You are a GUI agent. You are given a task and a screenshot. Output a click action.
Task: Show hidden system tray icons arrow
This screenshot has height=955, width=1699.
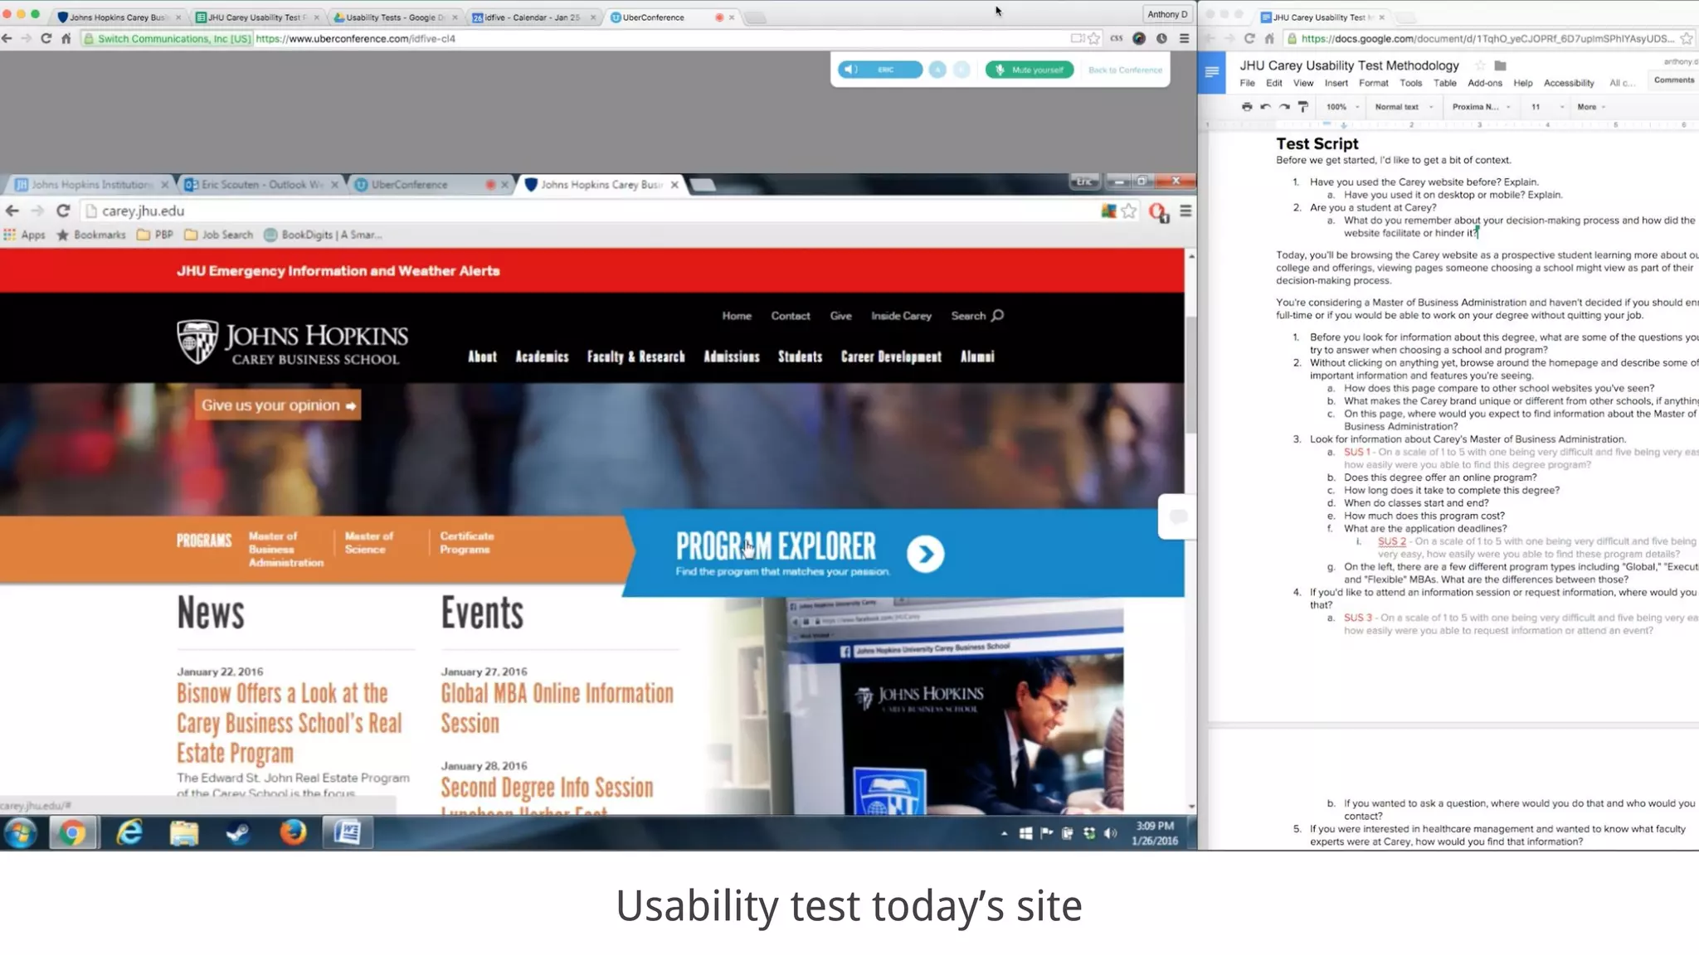(x=1004, y=833)
